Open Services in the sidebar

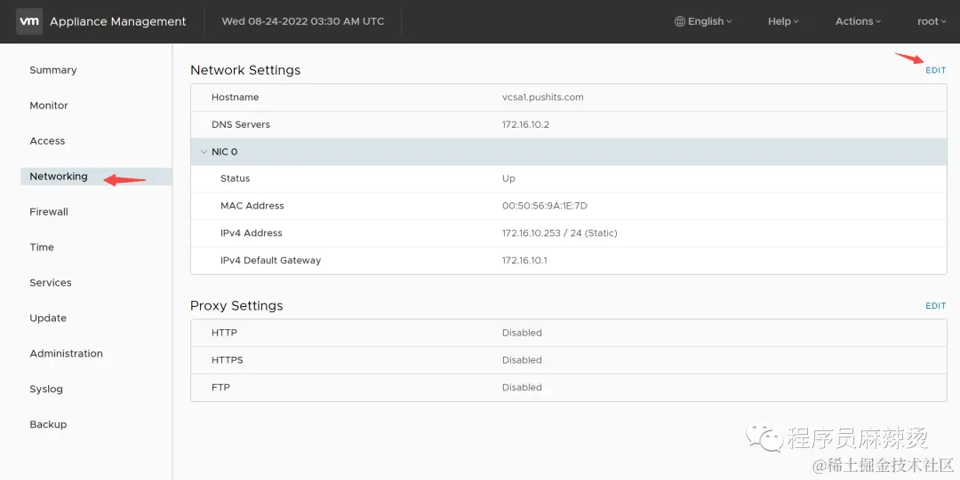click(51, 283)
